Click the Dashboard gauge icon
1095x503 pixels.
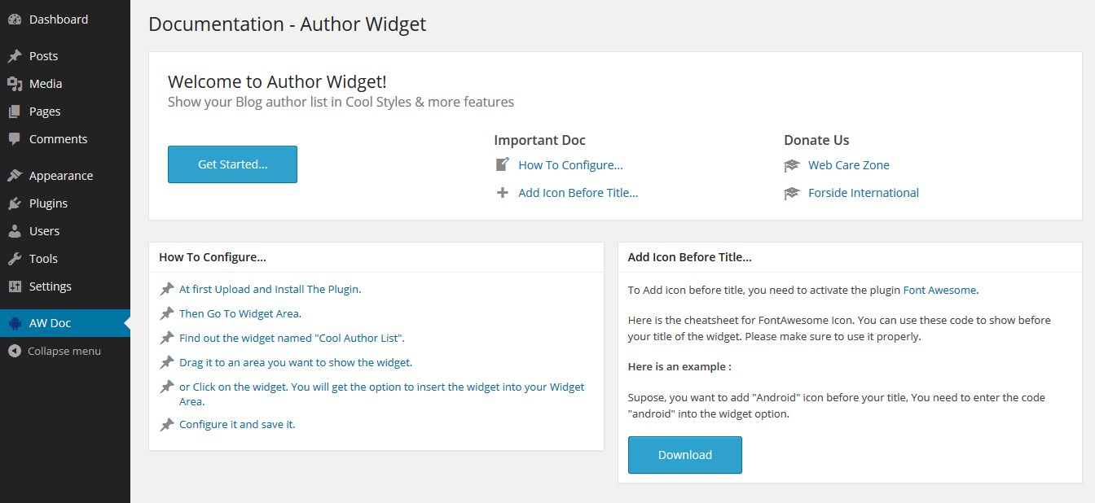tap(15, 20)
